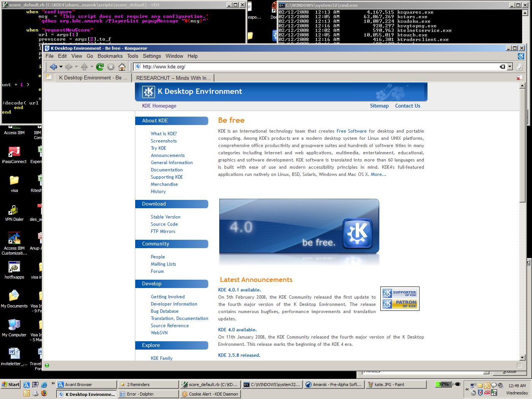Open the Settings menu
The image size is (532, 399).
(152, 56)
